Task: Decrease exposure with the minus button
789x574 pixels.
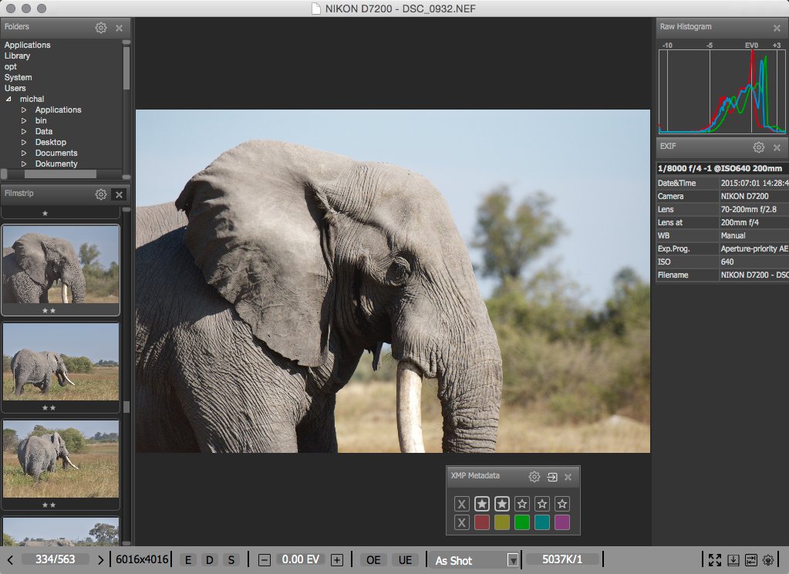Action: (x=265, y=560)
